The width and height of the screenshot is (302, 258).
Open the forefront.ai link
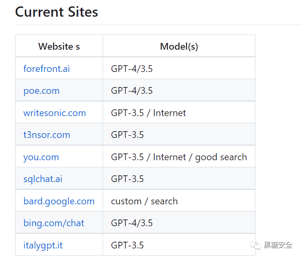pos(47,69)
